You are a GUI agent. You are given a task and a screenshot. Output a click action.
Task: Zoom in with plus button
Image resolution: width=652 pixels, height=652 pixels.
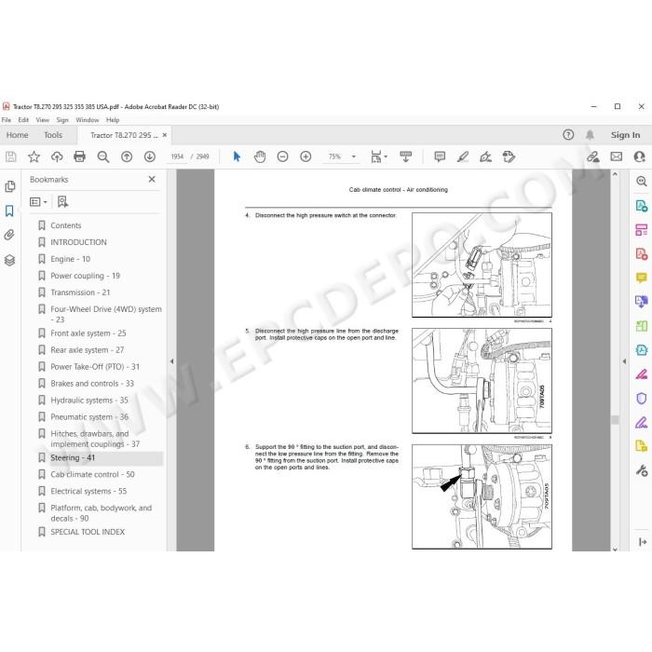pos(306,156)
